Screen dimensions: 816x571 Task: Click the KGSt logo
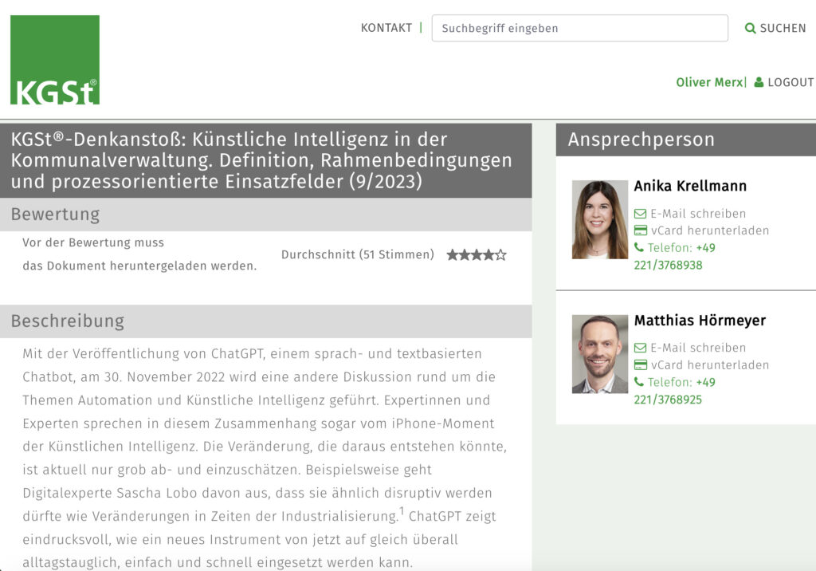click(55, 60)
